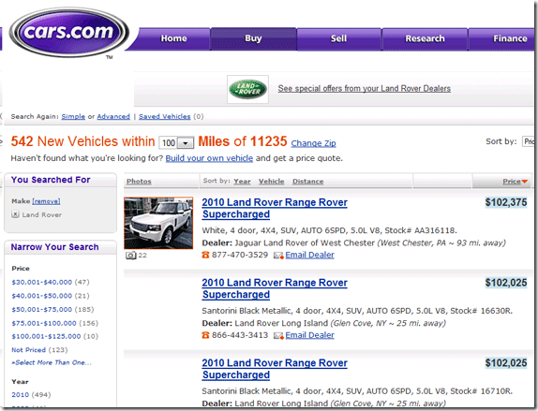The height and width of the screenshot is (411, 538).
Task: Click the Price column header link
Action: click(512, 182)
